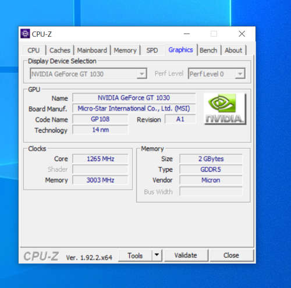291x288 pixels.
Task: Click the empty Shader clock field
Action: (100, 169)
